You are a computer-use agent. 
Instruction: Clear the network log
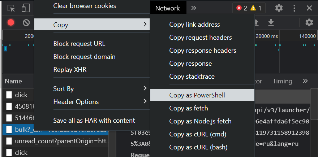coord(26,22)
